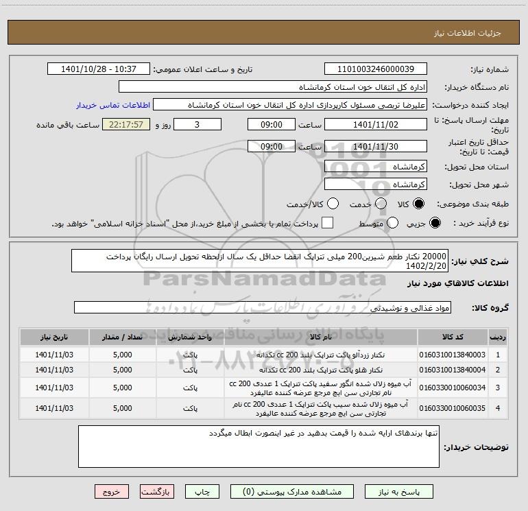Open the اطلاعات تماس خریدار link
528x511 pixels.
tap(113, 105)
